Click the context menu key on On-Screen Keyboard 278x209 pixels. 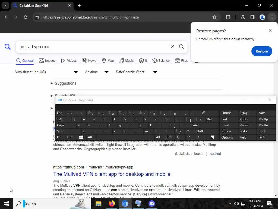(x=212, y=137)
